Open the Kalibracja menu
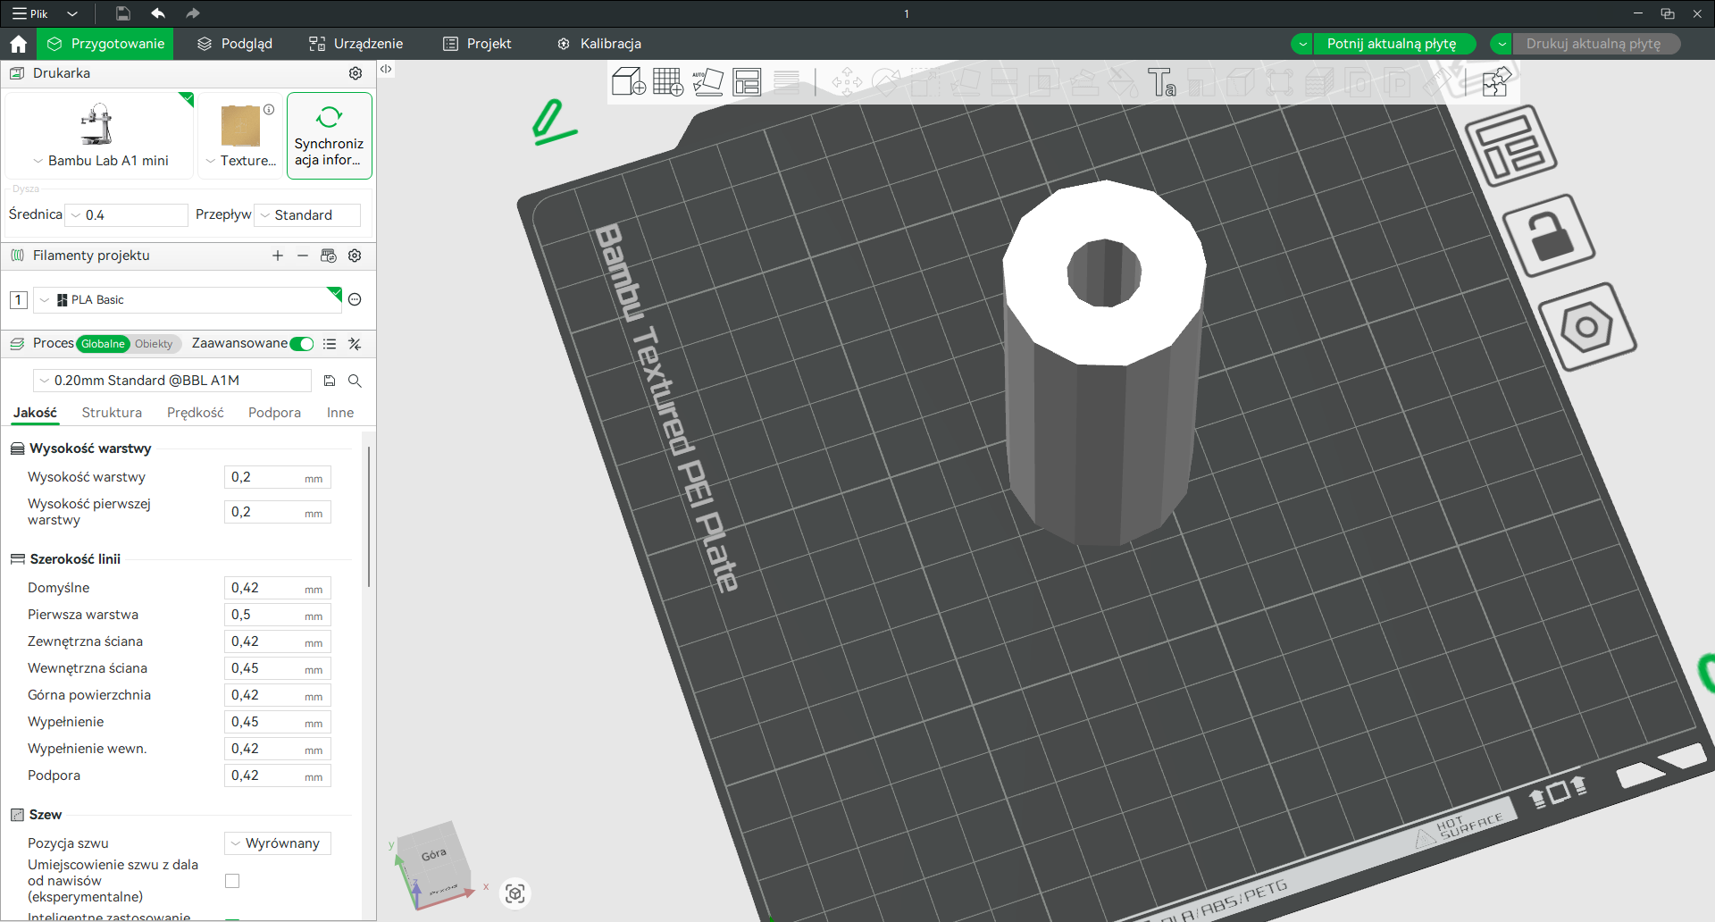 (599, 44)
